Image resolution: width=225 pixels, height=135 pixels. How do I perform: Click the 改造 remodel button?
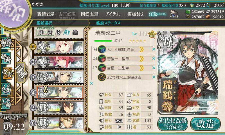tap(205, 124)
